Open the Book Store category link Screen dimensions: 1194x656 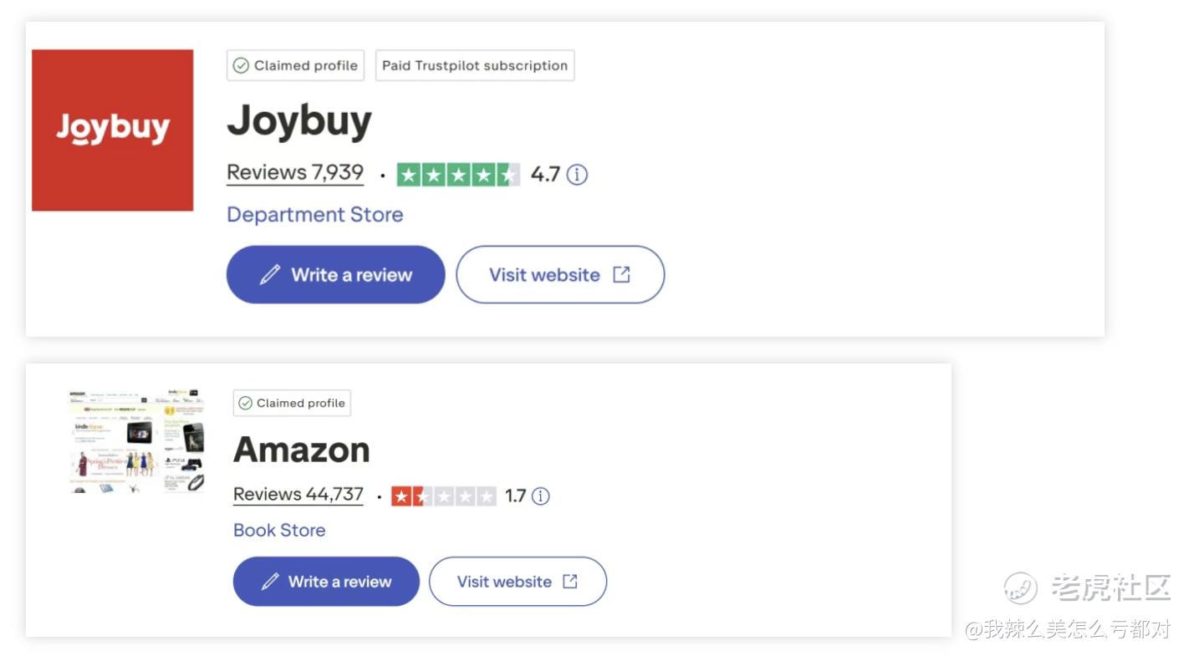[279, 531]
